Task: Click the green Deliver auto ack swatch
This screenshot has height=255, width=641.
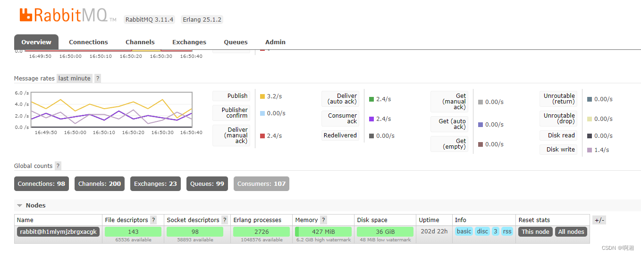Action: [371, 99]
